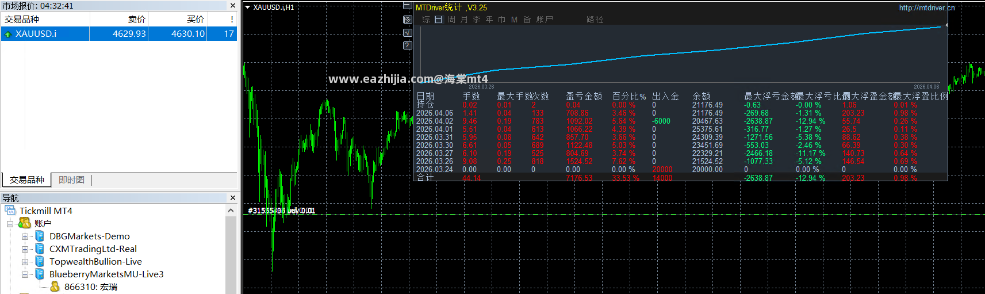Viewport: 985px width, 294px height.
Task: Select DBGMarkets-Demo account server
Action: [x=90, y=236]
